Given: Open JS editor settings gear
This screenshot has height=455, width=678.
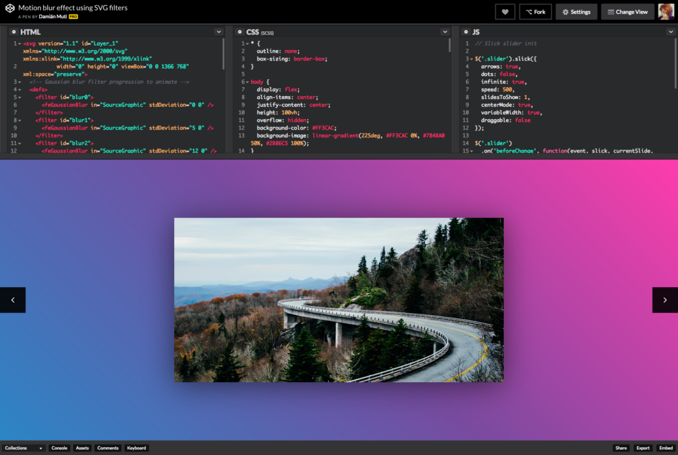Looking at the screenshot, I should tap(465, 32).
